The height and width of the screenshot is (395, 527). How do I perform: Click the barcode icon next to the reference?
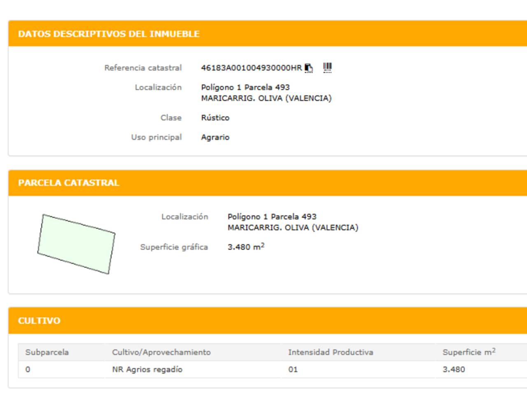(x=327, y=67)
